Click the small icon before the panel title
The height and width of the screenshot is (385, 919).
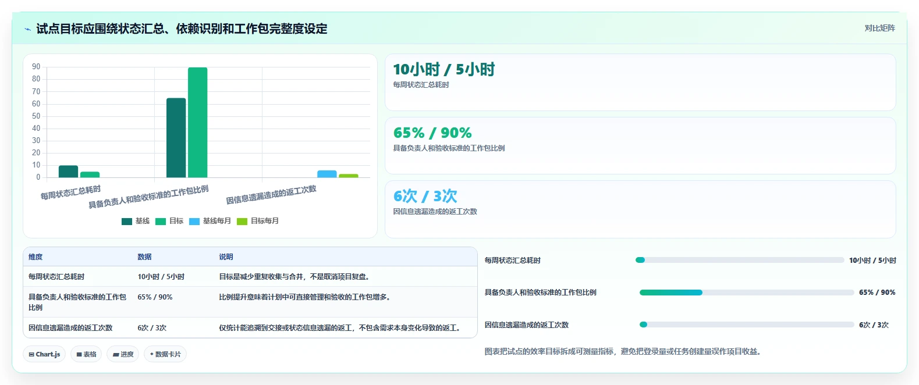tap(27, 29)
